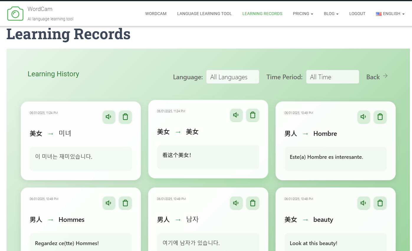Play audio for 男人 → 남자 card
Viewport: 412px width, 251px height.
point(236,203)
